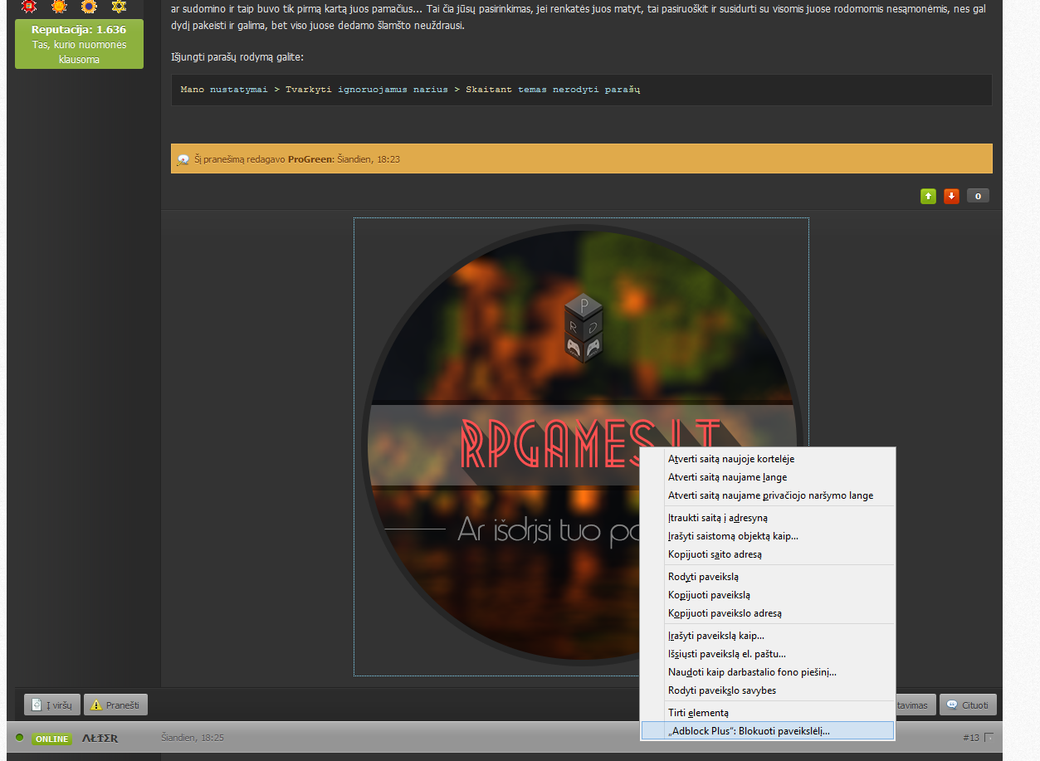Click the orange crown medal badge
Viewport: 1040px width, 761px height.
tap(59, 7)
